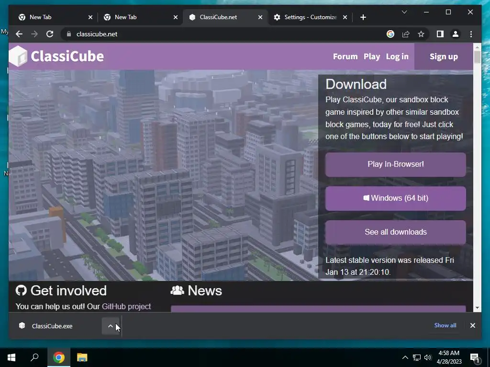
Task: Click the people icon beside News
Action: point(177,291)
